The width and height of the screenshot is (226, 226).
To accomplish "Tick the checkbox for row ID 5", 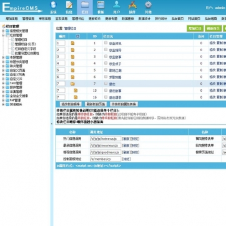I will click(x=106, y=70).
